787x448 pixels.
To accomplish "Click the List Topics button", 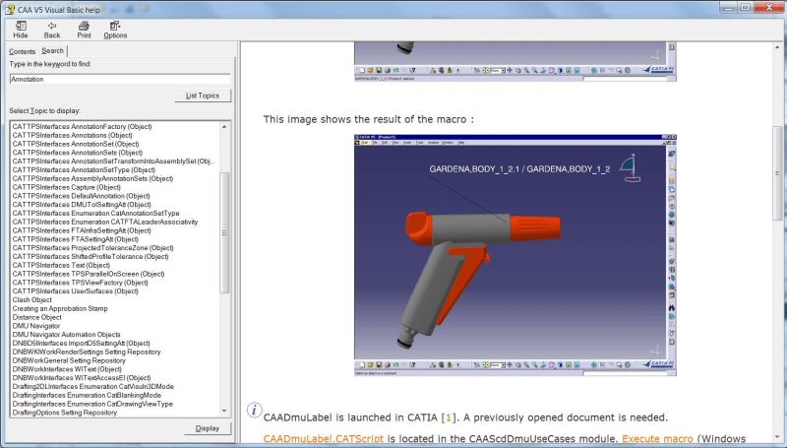I will click(x=203, y=96).
